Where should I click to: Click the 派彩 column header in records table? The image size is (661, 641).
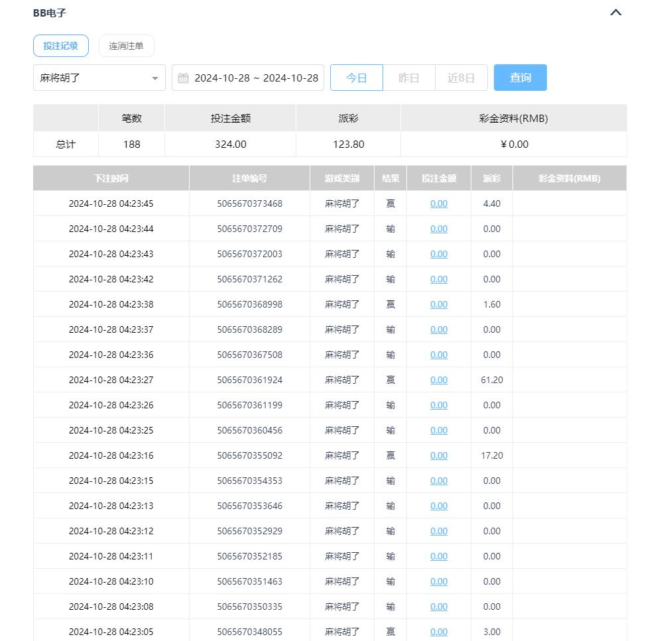click(492, 178)
